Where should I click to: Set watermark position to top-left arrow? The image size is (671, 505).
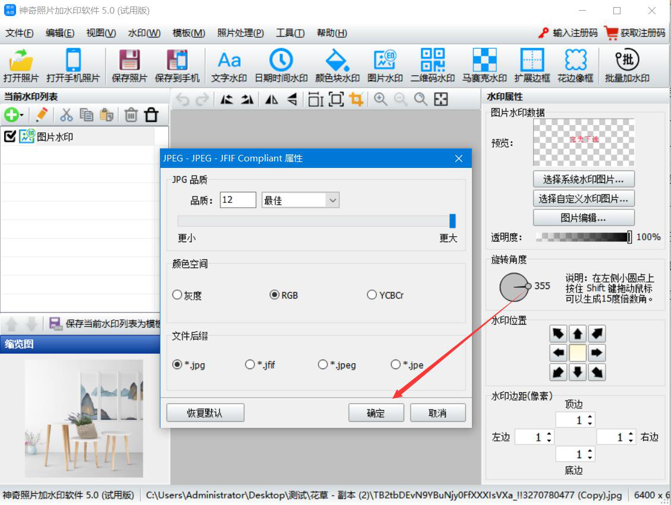tap(558, 334)
